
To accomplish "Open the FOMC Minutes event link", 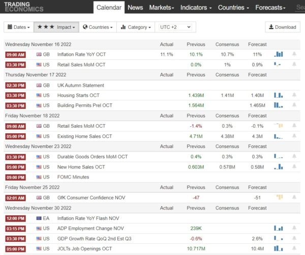I will tap(73, 177).
